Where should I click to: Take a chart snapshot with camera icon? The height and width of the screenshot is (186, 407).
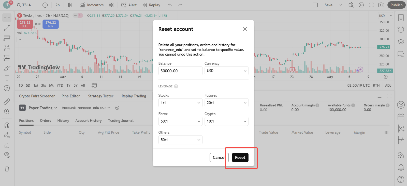click(x=381, y=5)
